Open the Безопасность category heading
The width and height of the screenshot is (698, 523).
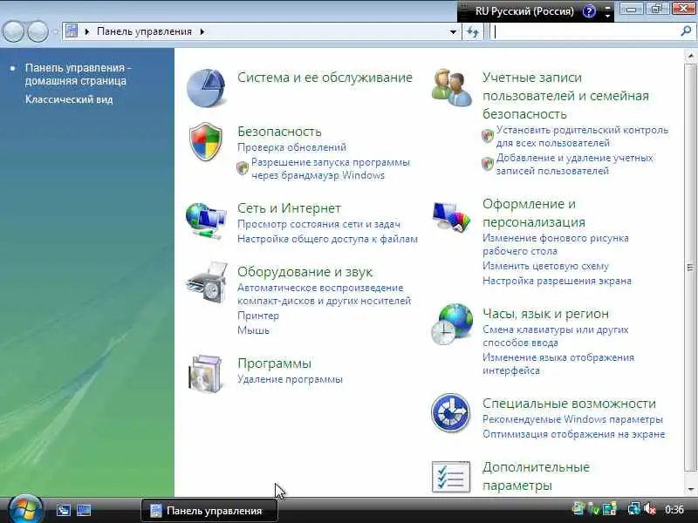click(x=279, y=132)
